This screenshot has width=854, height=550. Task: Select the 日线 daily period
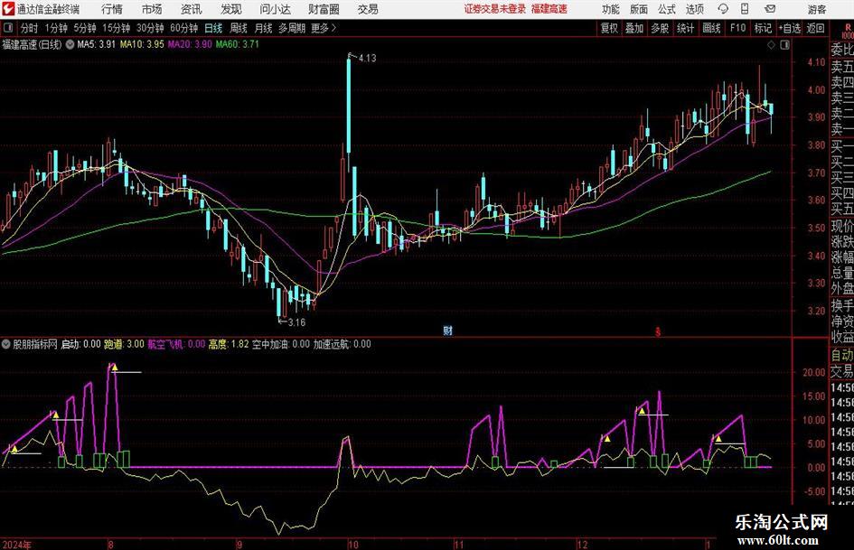[213, 28]
